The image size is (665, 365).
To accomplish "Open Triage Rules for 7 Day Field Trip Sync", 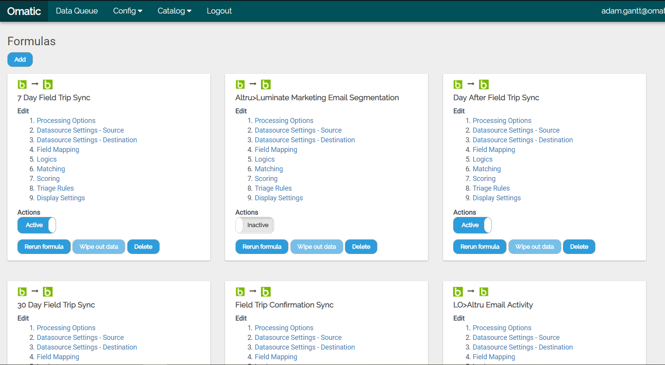I will [x=55, y=188].
